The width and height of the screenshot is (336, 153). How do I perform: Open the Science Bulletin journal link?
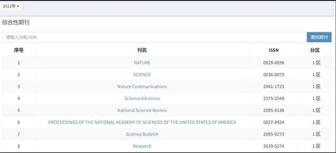pos(142,134)
